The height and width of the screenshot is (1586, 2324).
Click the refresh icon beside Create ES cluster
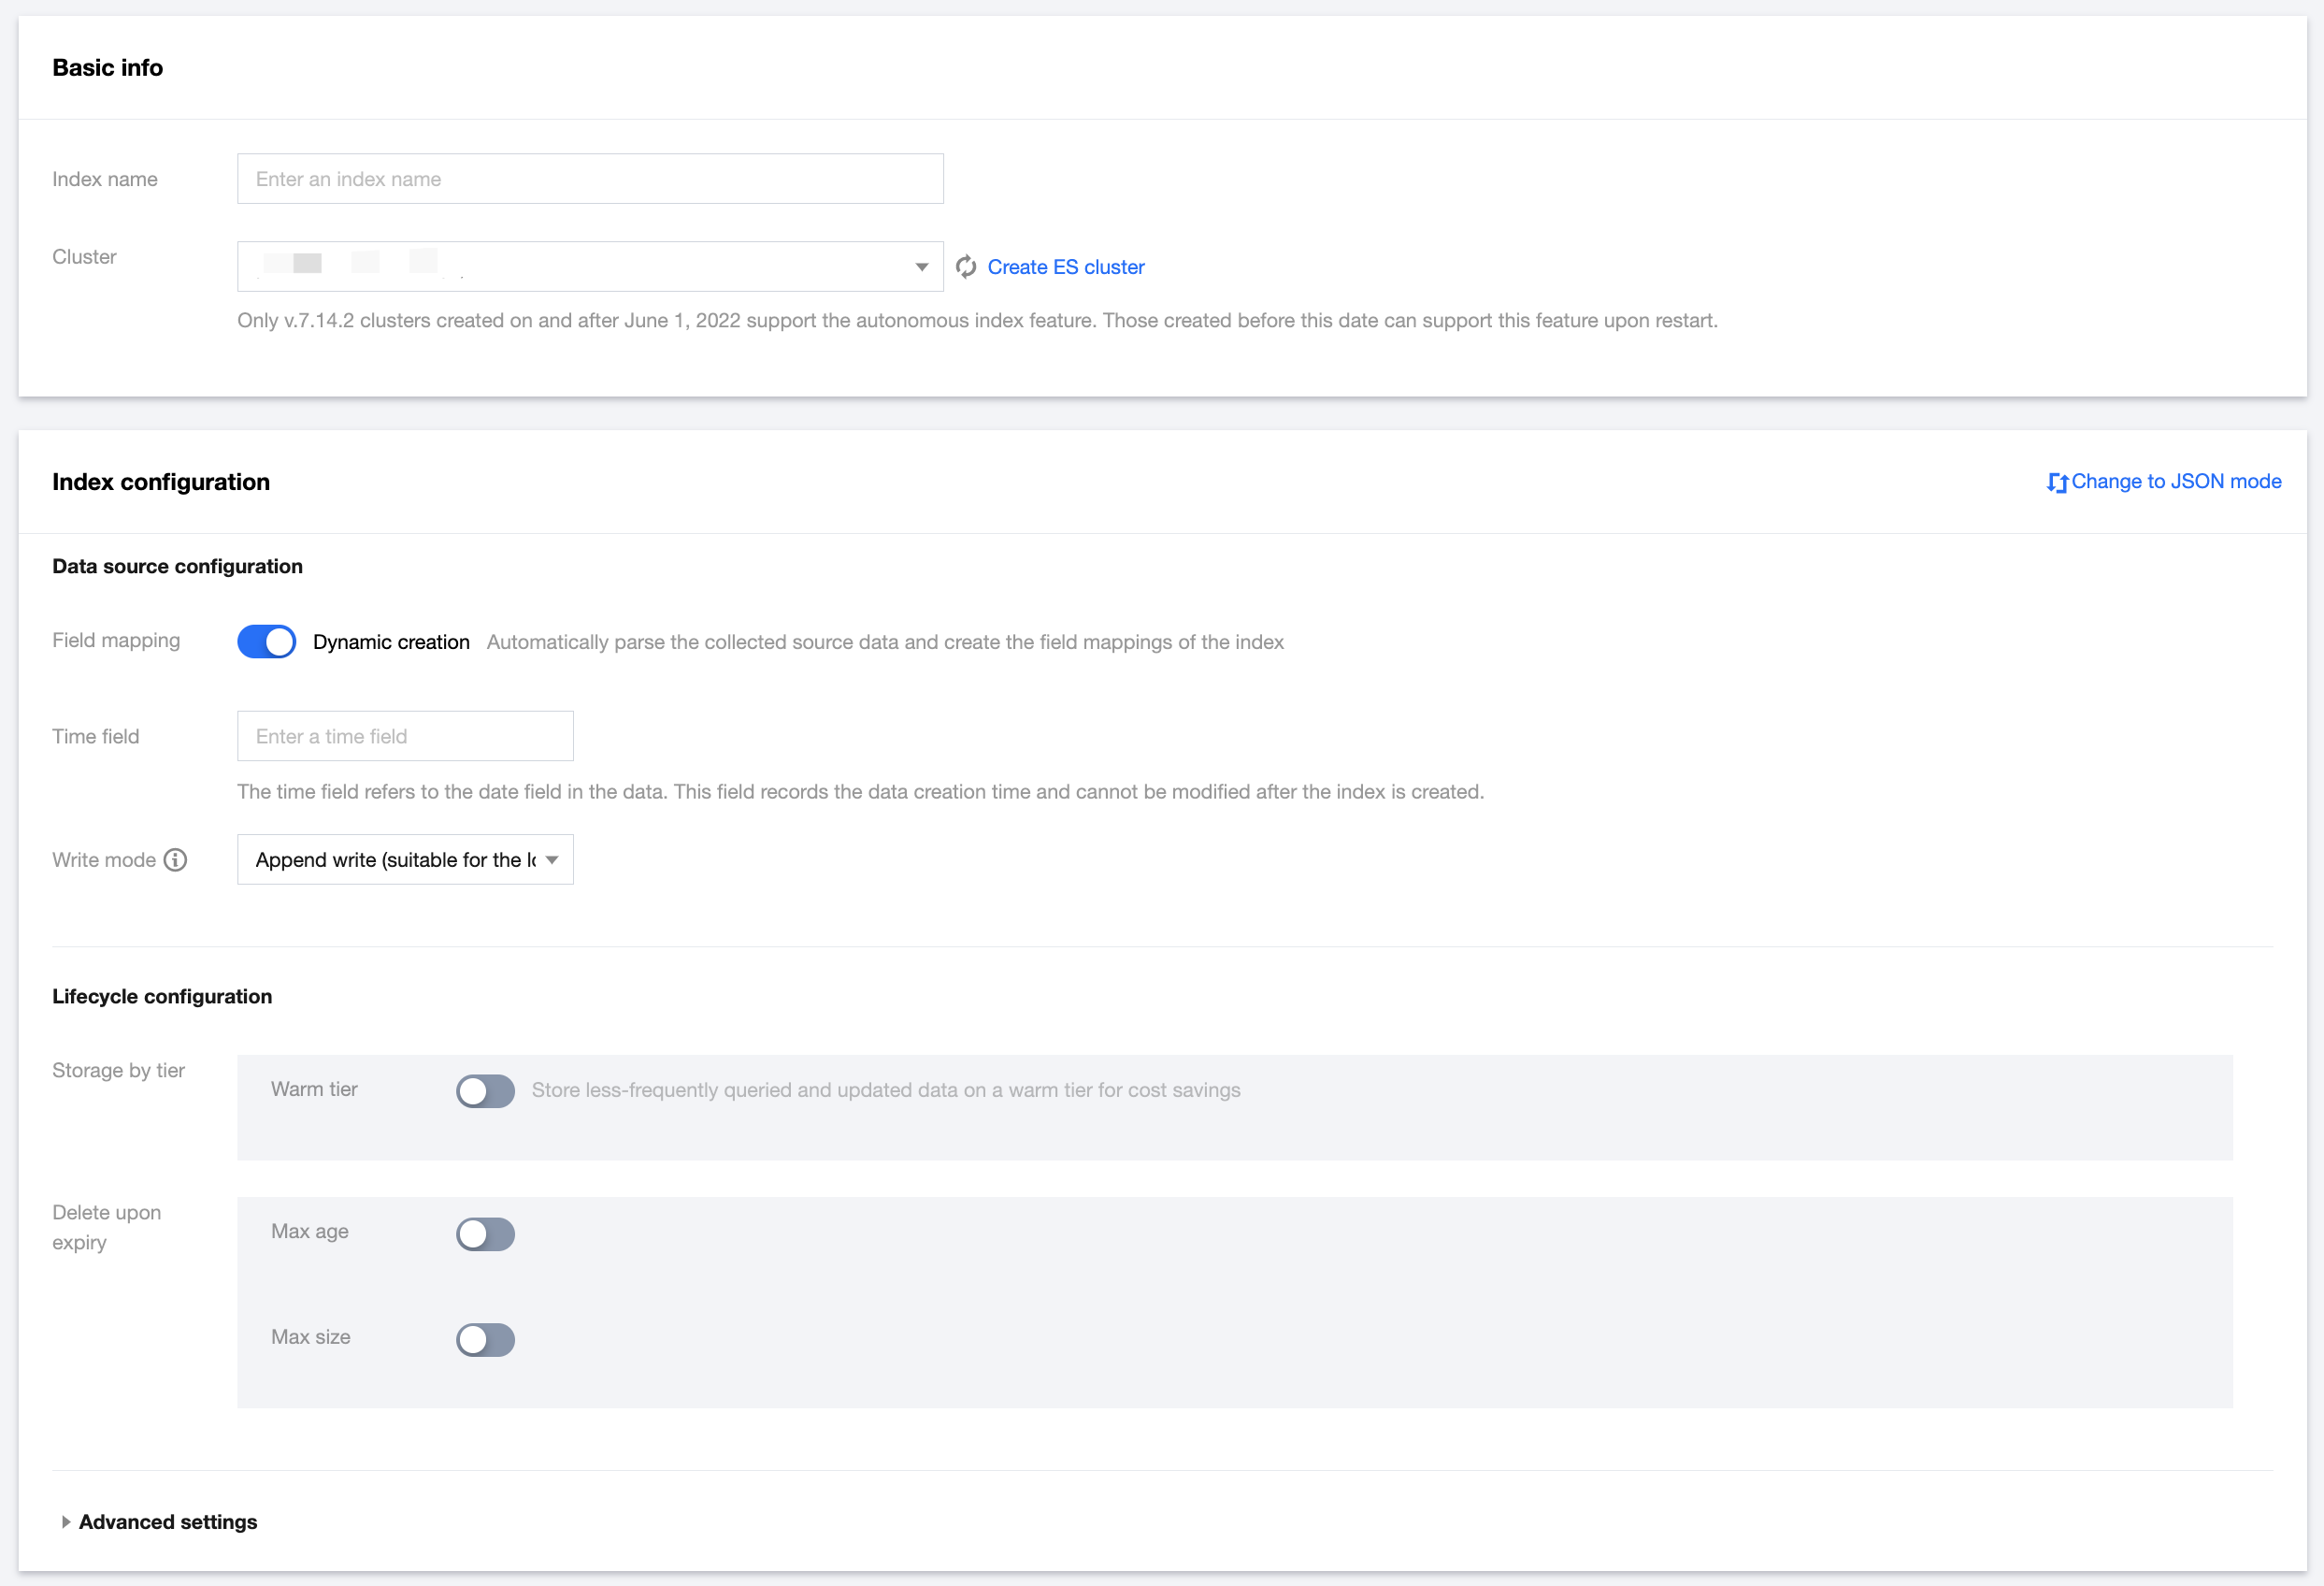click(x=965, y=267)
